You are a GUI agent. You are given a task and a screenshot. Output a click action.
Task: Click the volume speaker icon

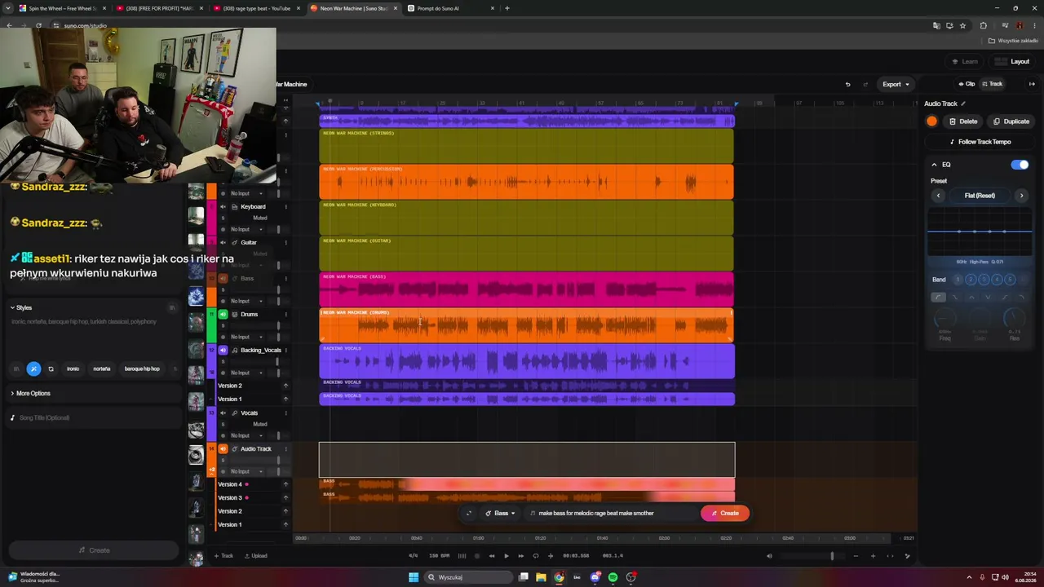pyautogui.click(x=769, y=556)
